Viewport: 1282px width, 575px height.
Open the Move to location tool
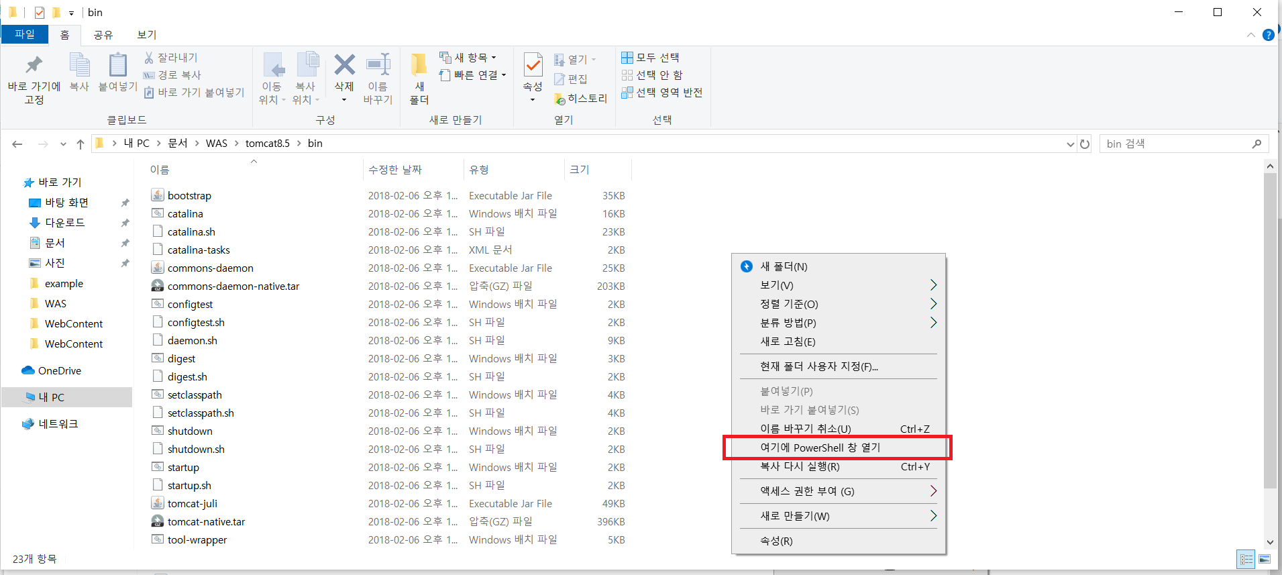[272, 79]
